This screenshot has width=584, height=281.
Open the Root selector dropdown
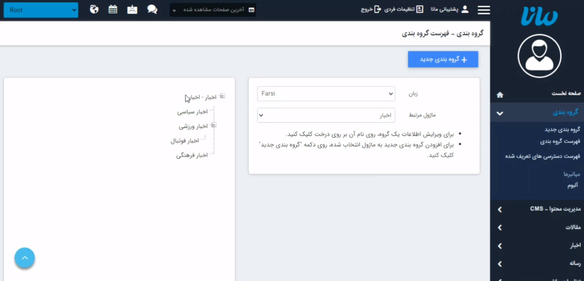[40, 9]
